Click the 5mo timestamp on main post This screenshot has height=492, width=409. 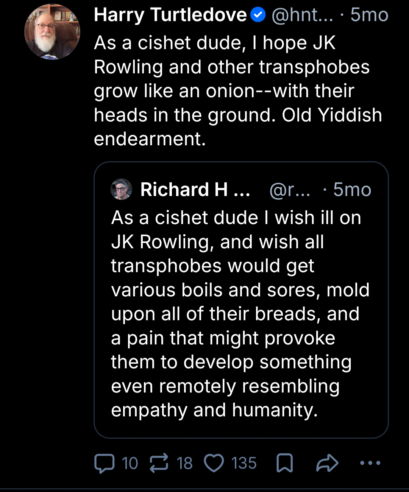click(x=369, y=15)
